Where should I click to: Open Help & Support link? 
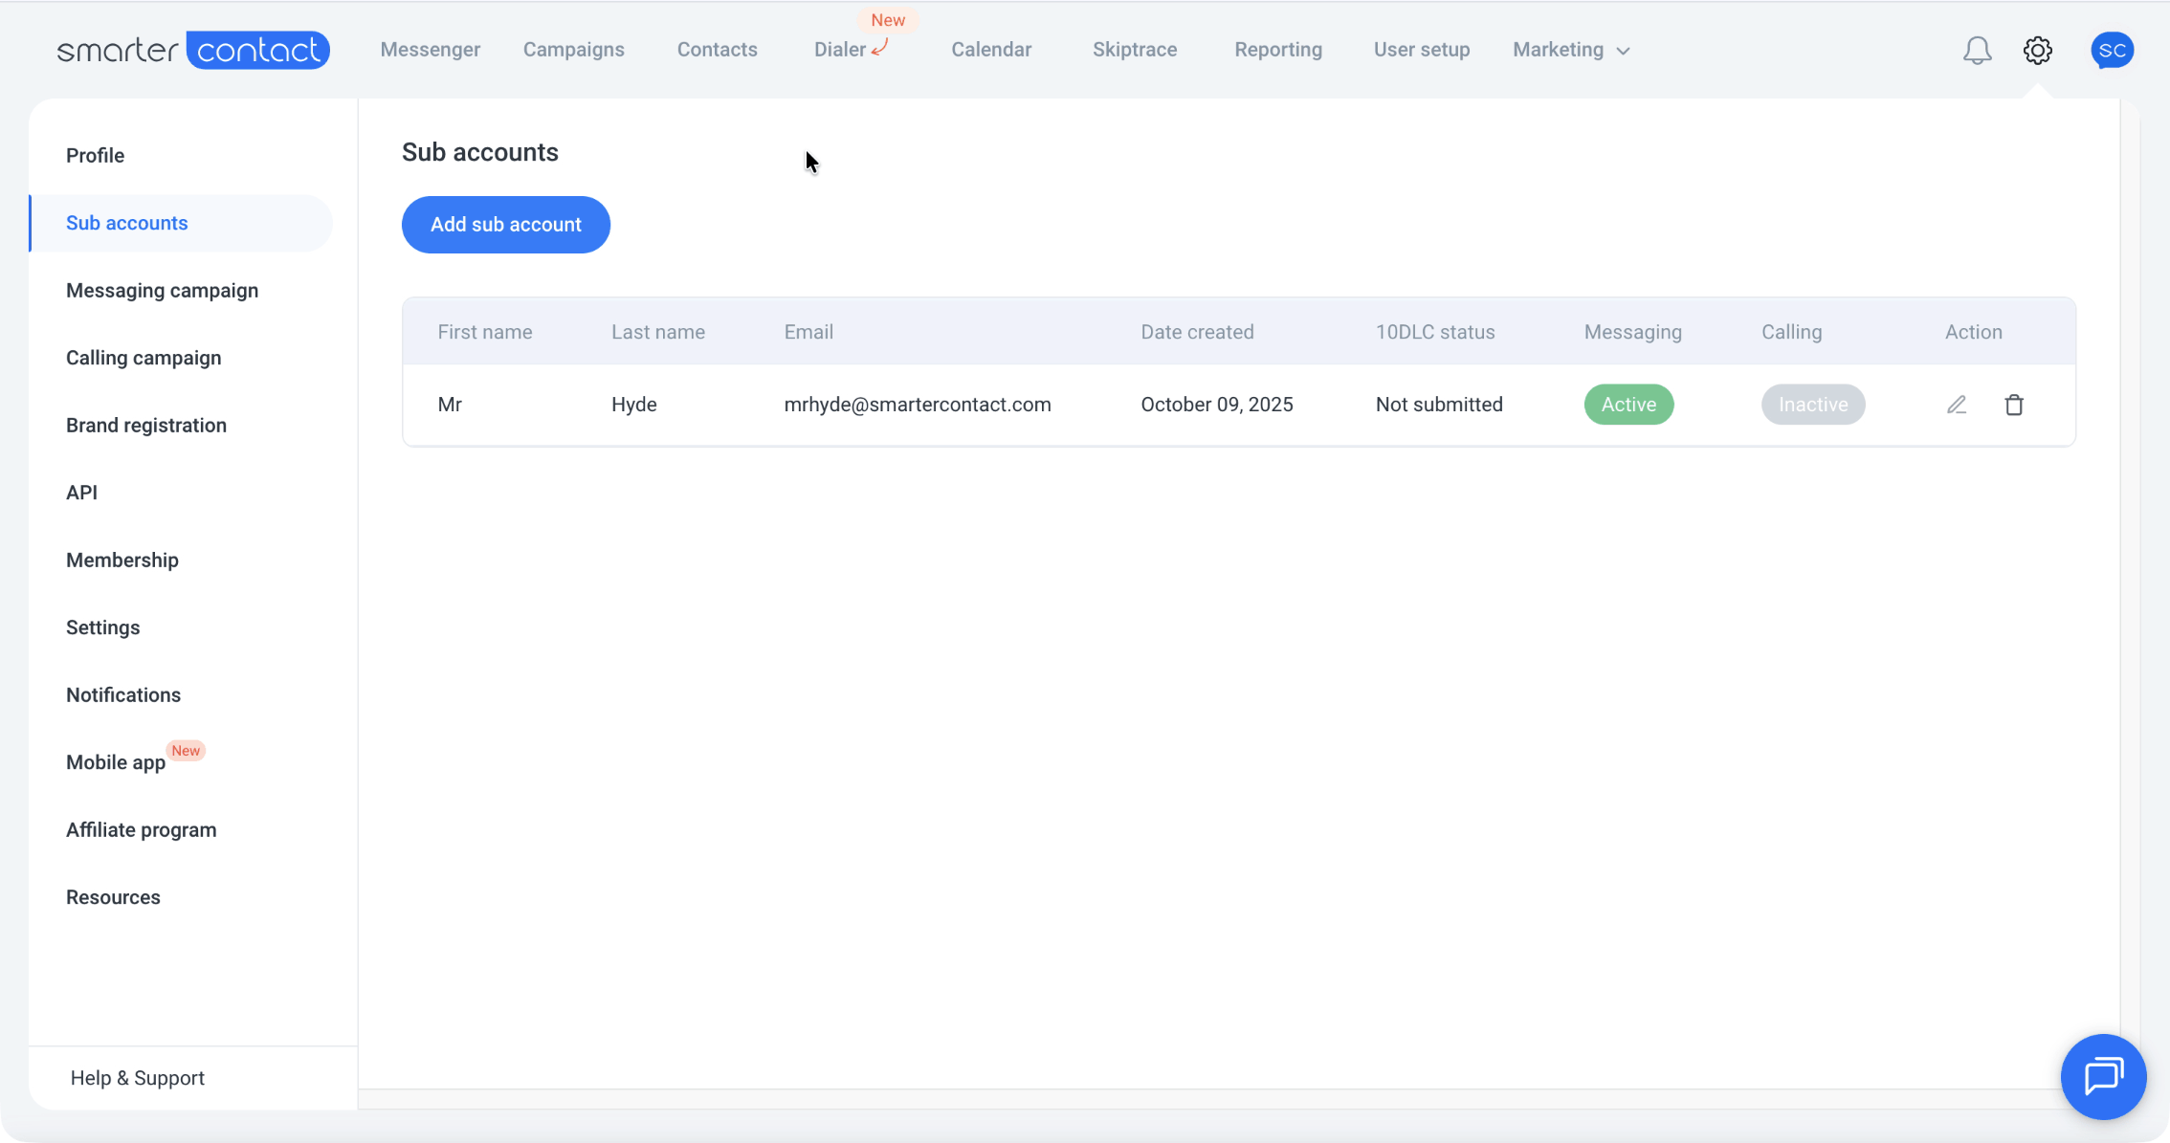137,1078
